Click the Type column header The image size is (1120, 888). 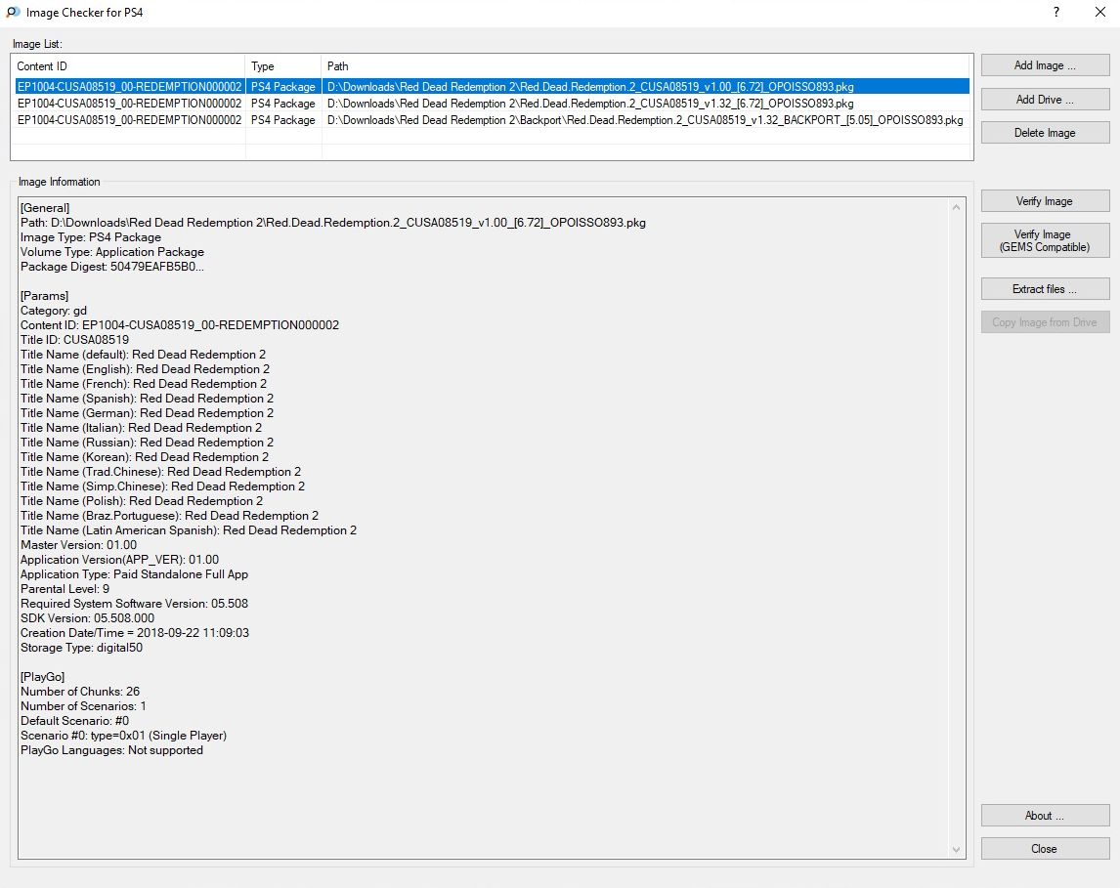[x=283, y=66]
